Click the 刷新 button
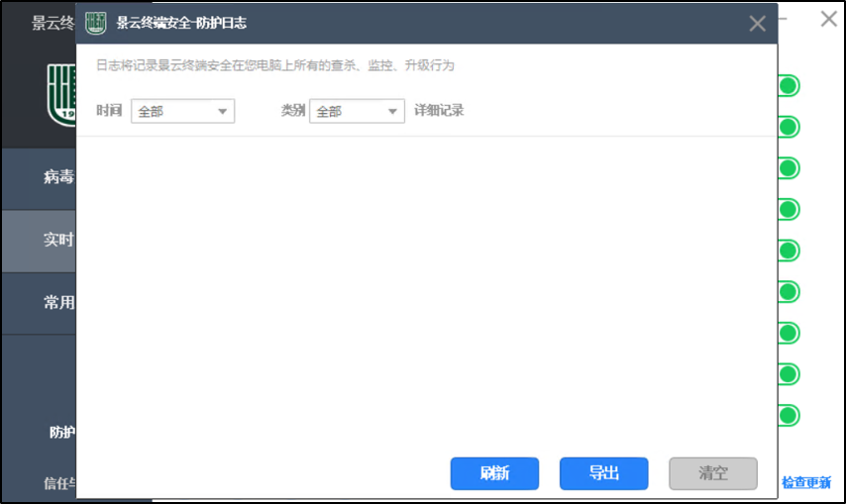Image resolution: width=846 pixels, height=504 pixels. pyautogui.click(x=494, y=473)
